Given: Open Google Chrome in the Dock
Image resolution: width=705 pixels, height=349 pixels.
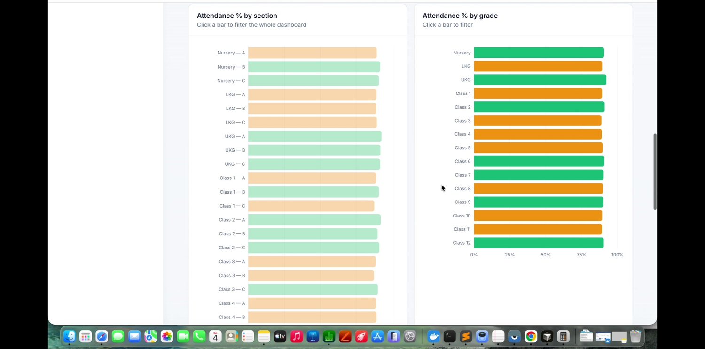Looking at the screenshot, I should click(x=531, y=336).
